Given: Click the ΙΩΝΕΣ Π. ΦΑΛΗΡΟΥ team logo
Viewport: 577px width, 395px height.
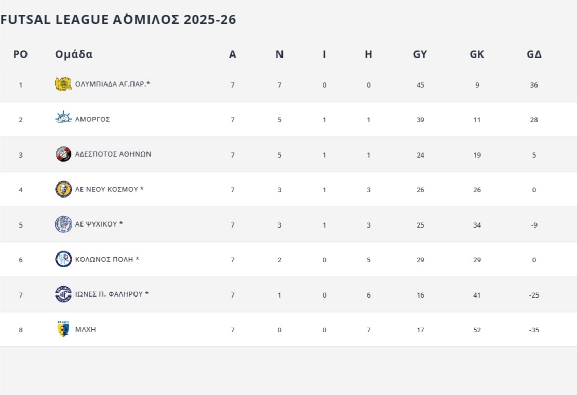Looking at the screenshot, I should tap(63, 294).
